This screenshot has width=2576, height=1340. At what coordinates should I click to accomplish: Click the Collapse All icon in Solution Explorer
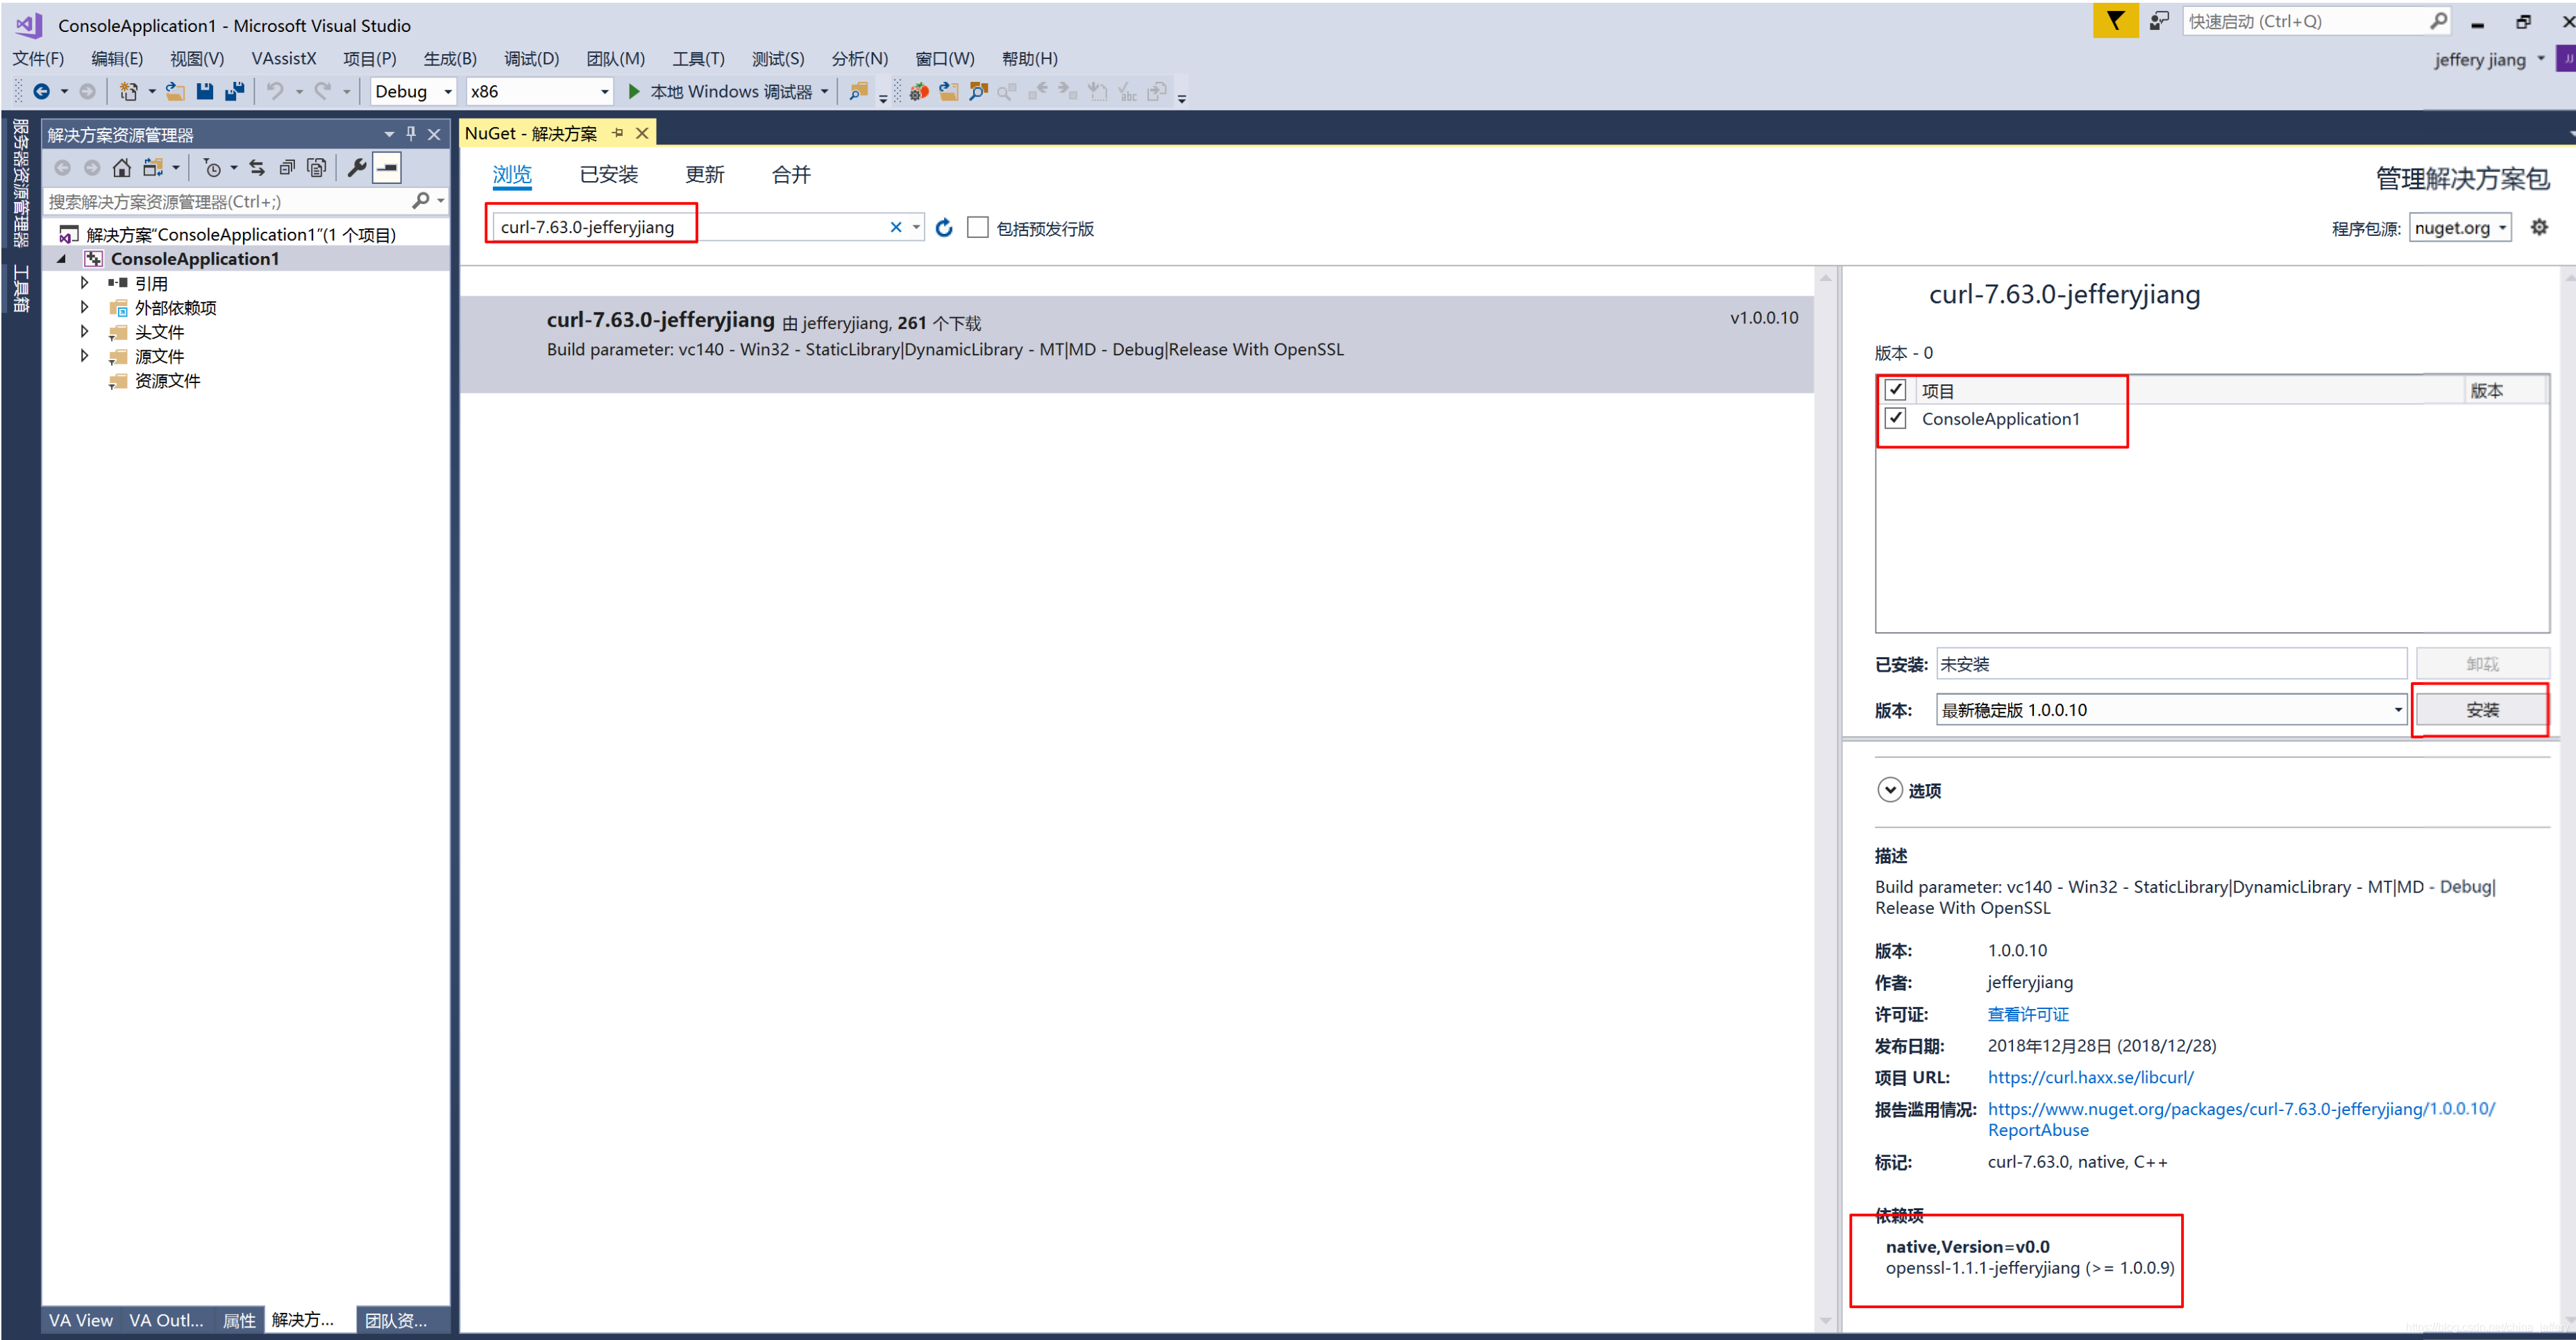[287, 167]
